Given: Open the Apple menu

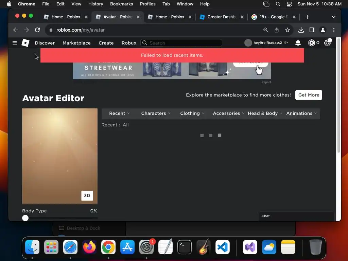Looking at the screenshot, I should (9, 4).
